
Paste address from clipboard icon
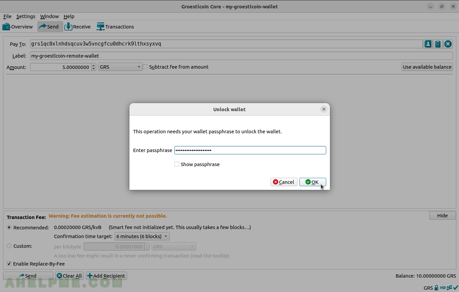pyautogui.click(x=438, y=44)
